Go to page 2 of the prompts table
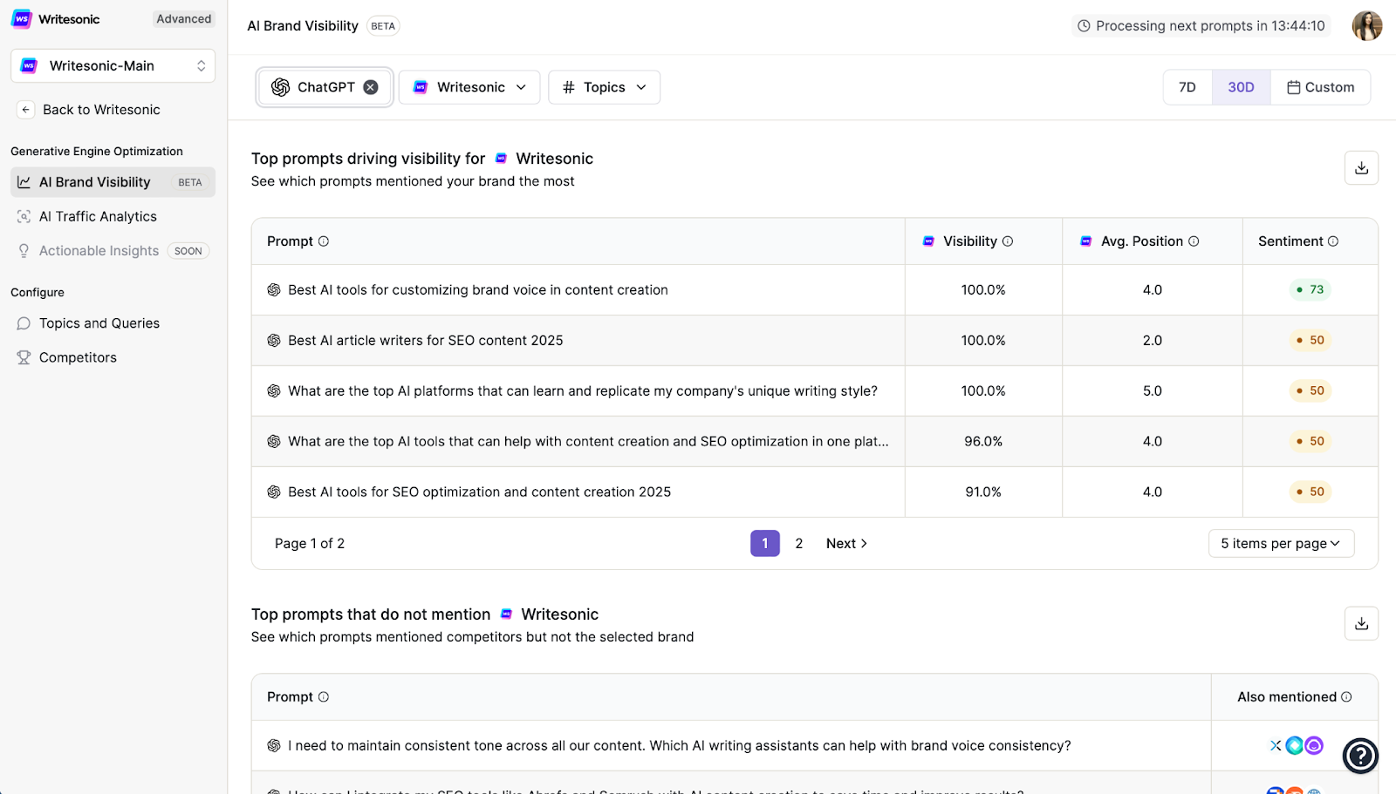The width and height of the screenshot is (1396, 794). click(x=799, y=544)
